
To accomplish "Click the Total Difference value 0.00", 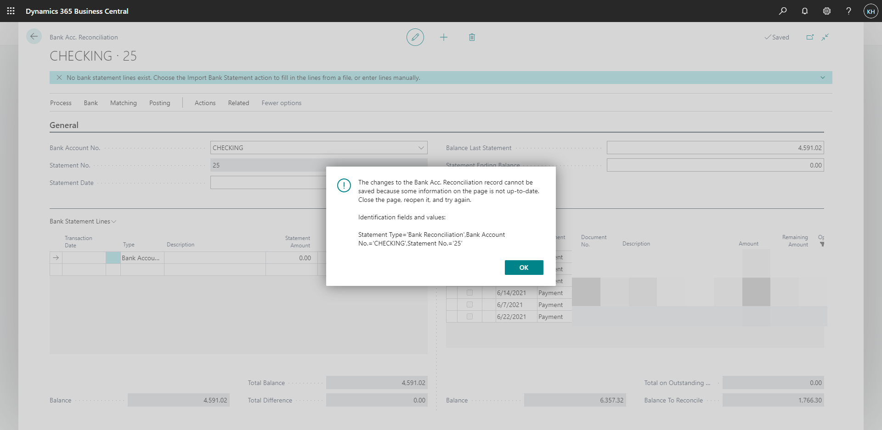I will pyautogui.click(x=377, y=400).
